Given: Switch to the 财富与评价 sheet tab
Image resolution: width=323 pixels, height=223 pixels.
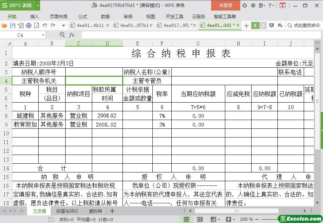Looking at the screenshot, I should click(67, 211).
